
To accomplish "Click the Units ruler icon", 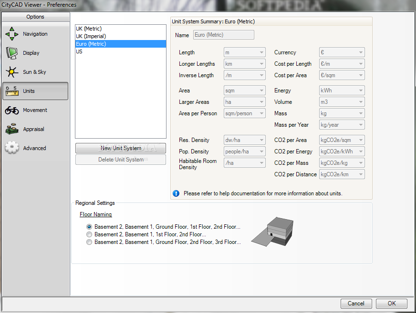I will (x=12, y=91).
